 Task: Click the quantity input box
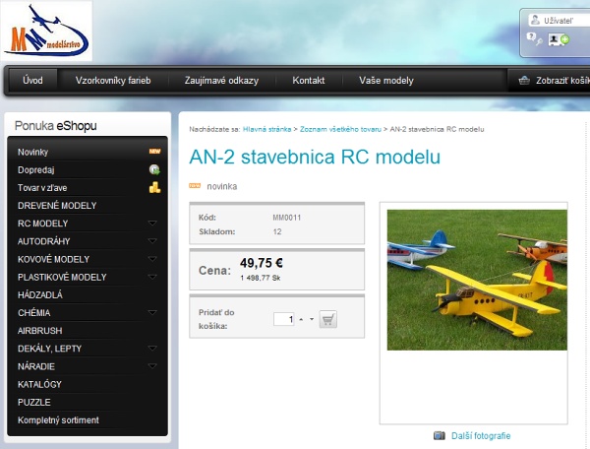(284, 319)
